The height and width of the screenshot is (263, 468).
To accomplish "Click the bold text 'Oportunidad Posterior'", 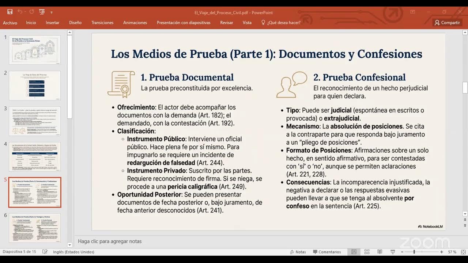I will click(x=149, y=195).
